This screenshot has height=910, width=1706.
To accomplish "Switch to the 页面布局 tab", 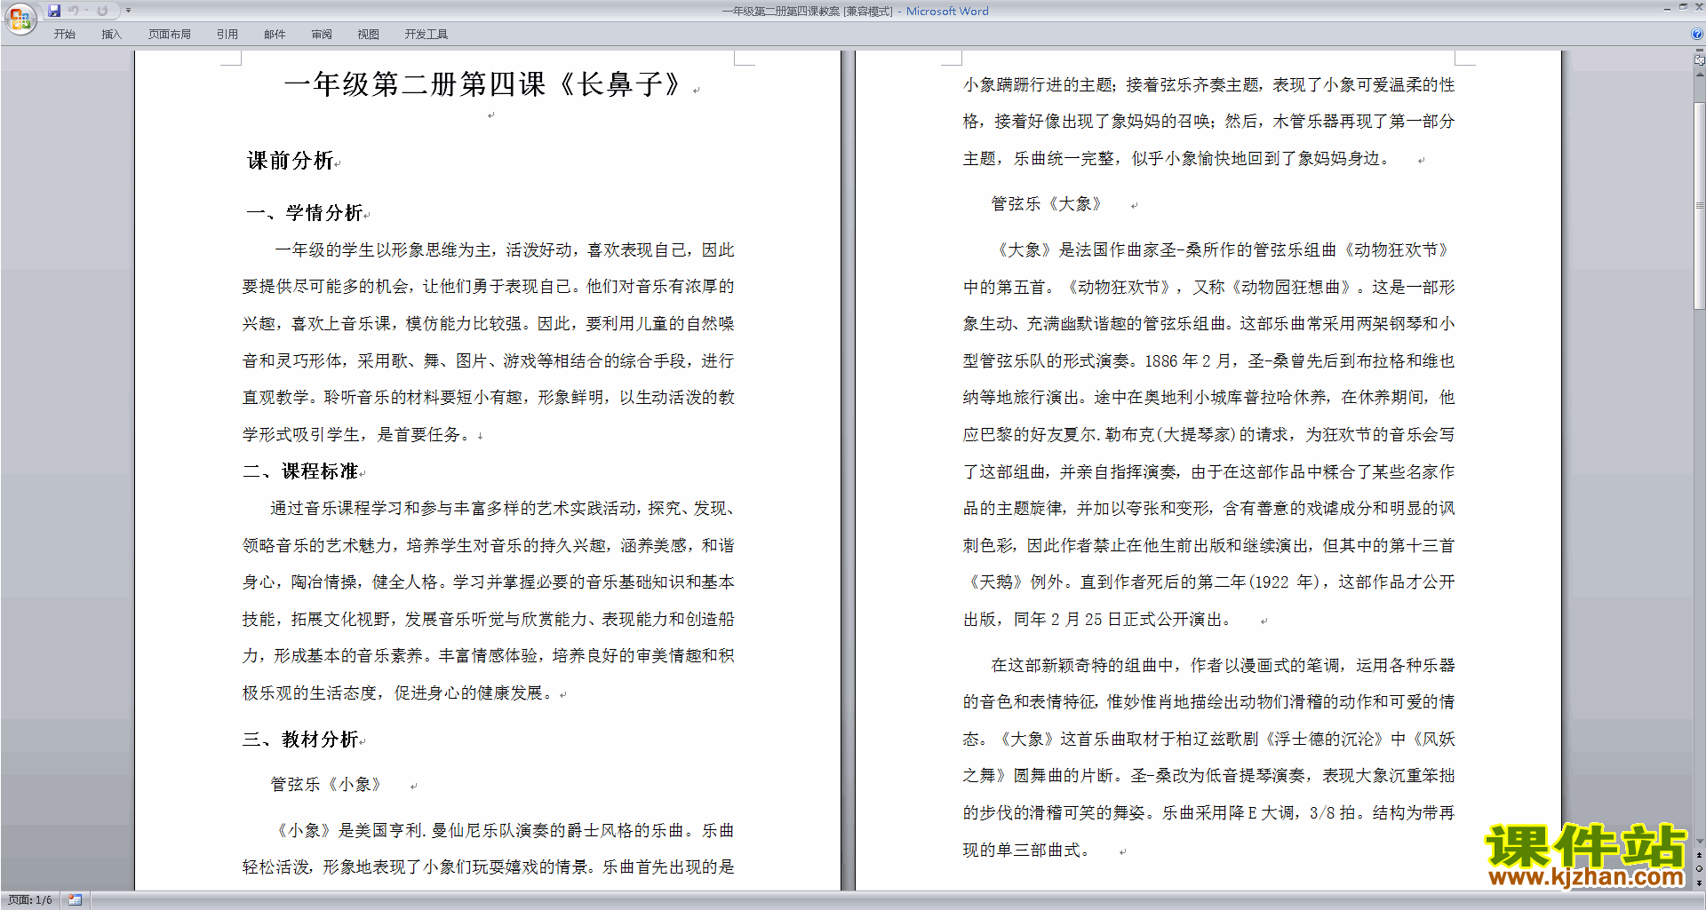I will tap(170, 35).
